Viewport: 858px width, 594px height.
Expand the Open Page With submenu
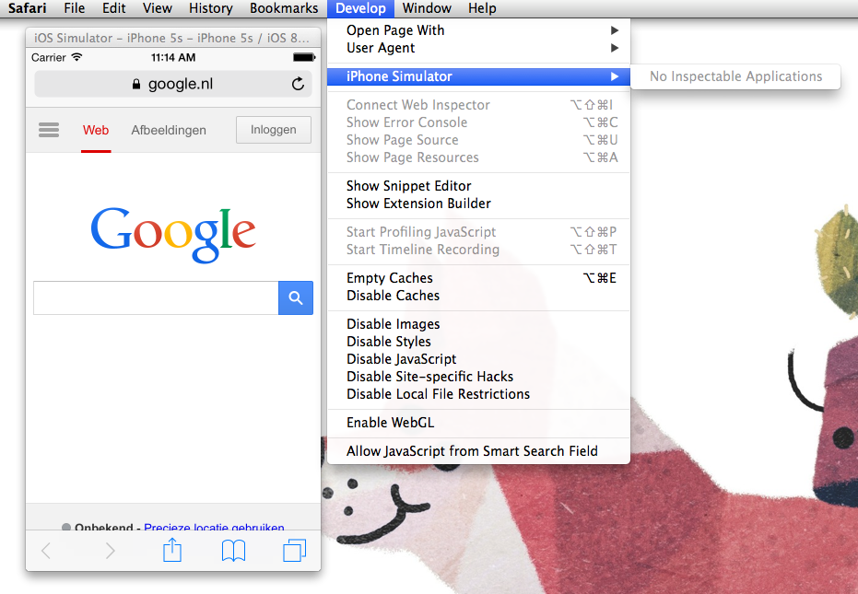click(479, 30)
